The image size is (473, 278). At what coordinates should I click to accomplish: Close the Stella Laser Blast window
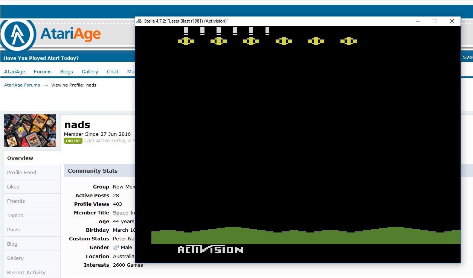(x=452, y=21)
